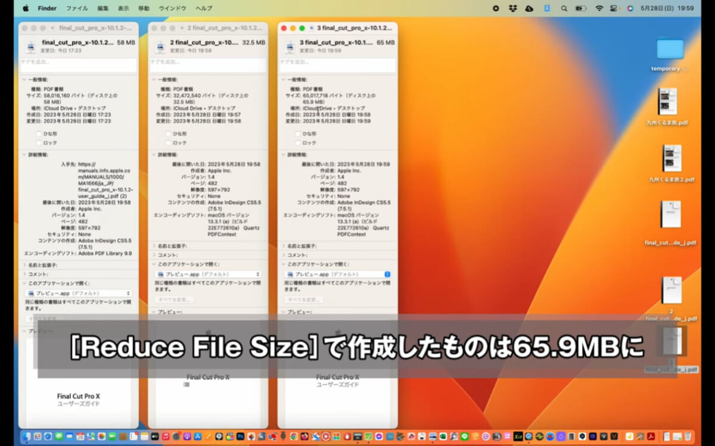Tick ロック in the 58 MB info window
Viewport: 715px width, 446px height.
(39, 143)
